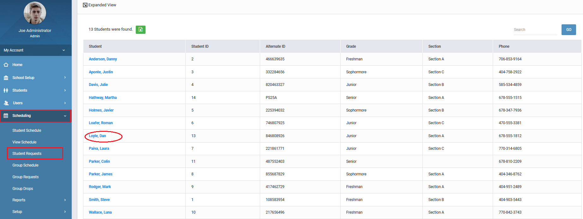Open Reports submenu item
Screen dimensions: 583x219
click(x=19, y=200)
